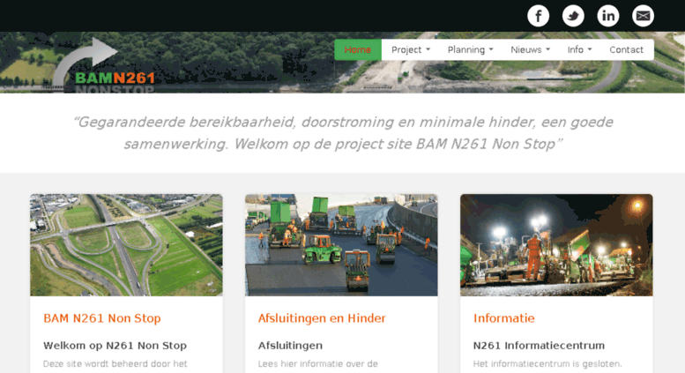Open the night roadworks photo thumbnail
This screenshot has width=685, height=373.
[556, 245]
